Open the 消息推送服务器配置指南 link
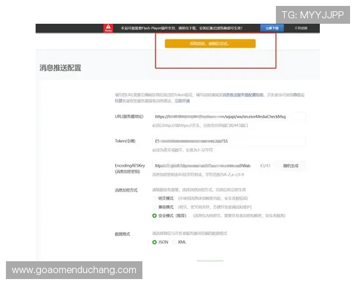This screenshot has height=285, width=356. click(x=243, y=95)
